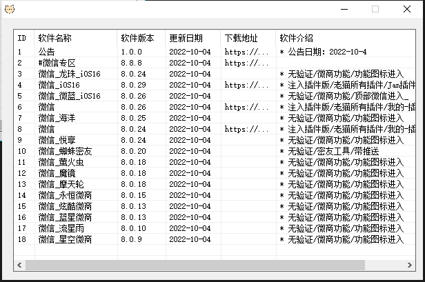Click version 8.0.10 cell
Screen dimensions: 425x282
coord(133,229)
